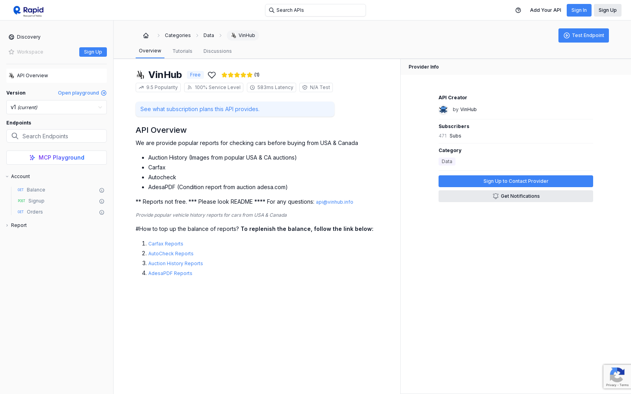Select API Overview in the sidebar
631x394 pixels.
point(56,76)
